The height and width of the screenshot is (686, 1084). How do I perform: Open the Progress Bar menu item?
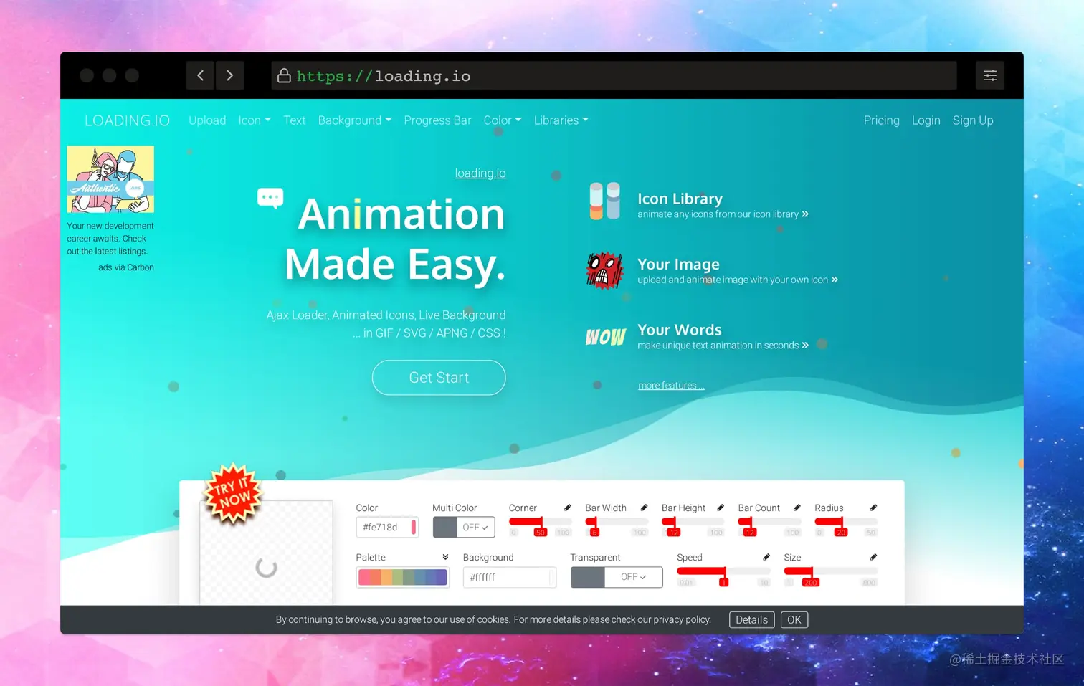click(x=437, y=120)
